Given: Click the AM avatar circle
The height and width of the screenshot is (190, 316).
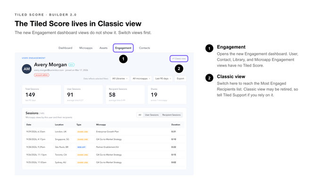Looking at the screenshot, I should (x=26, y=69).
